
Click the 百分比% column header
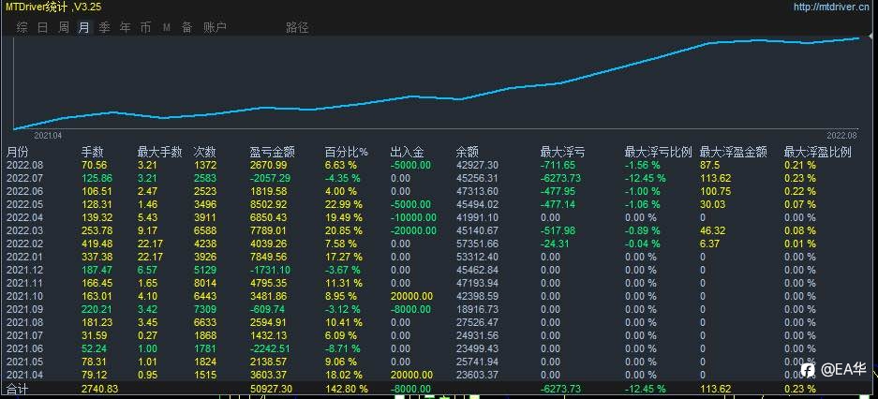(347, 153)
